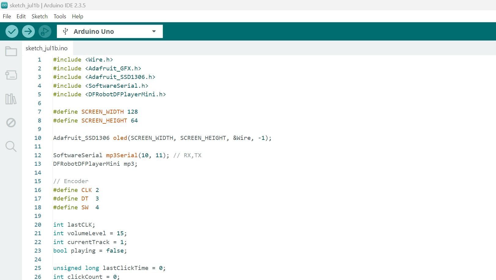
Task: Open the Debug sidebar panel
Action: [x=11, y=122]
